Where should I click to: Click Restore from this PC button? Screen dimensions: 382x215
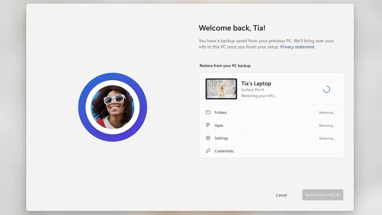click(323, 195)
